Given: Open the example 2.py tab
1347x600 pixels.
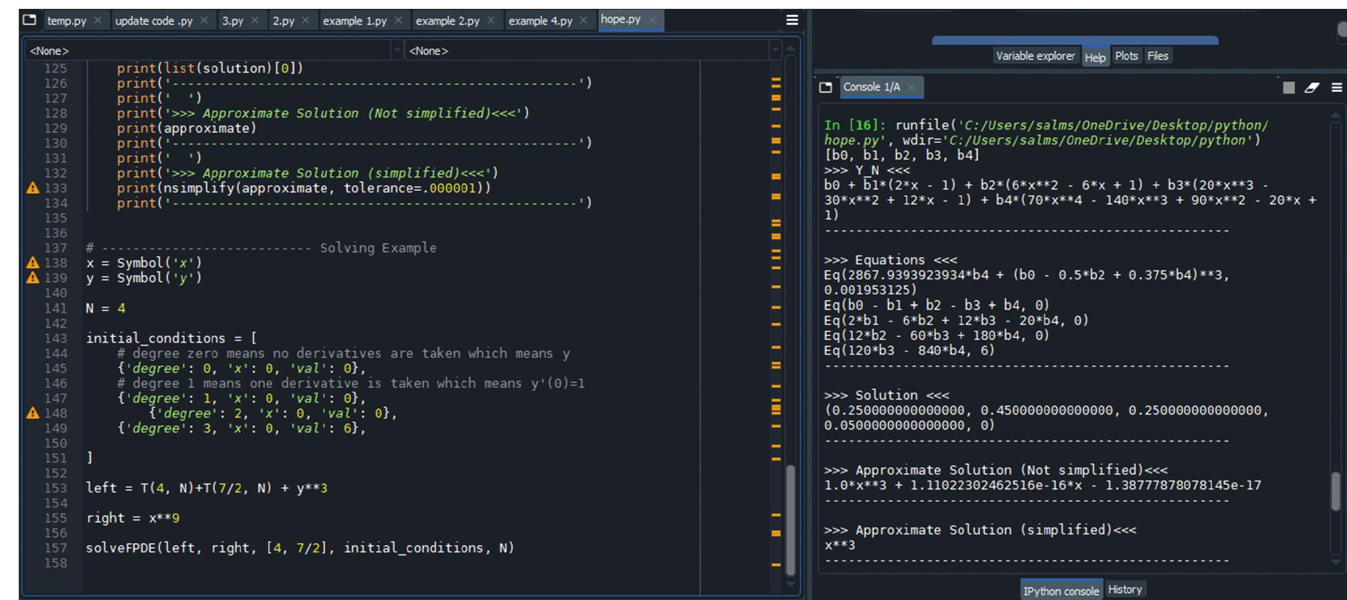Looking at the screenshot, I should [447, 21].
